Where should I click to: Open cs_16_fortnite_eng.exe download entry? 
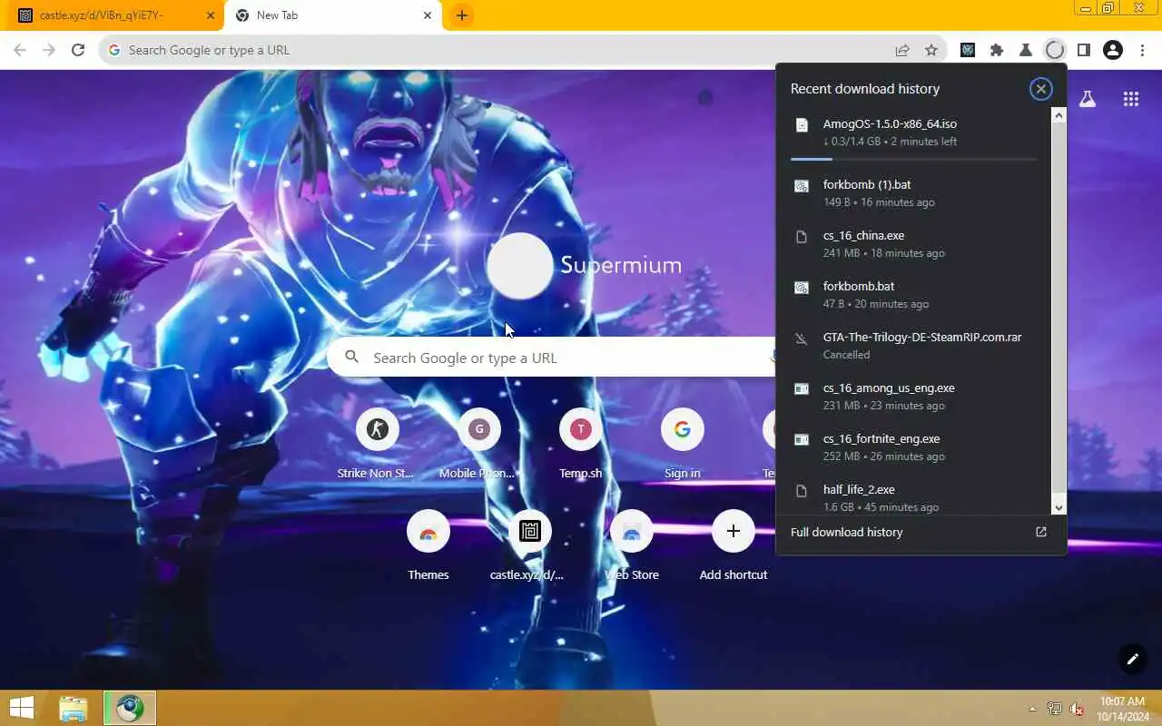914,446
